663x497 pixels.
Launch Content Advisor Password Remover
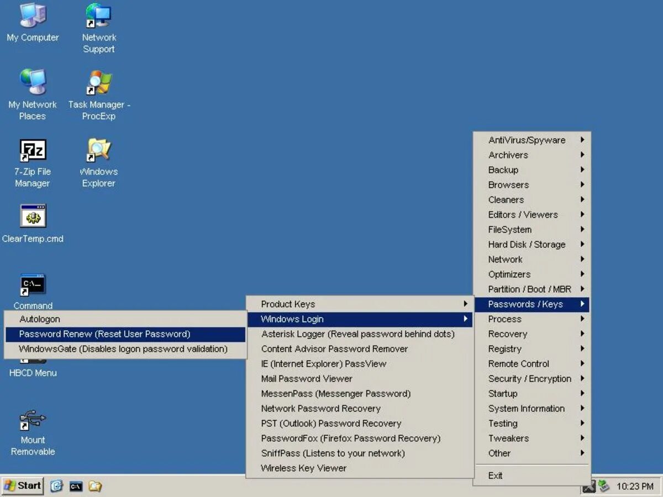(x=359, y=349)
